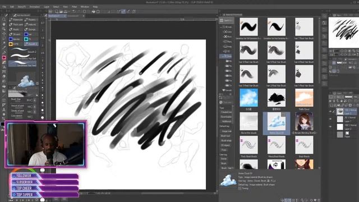Screen dimensions: 359x202
Task: Filter materials by Anime user tag
Action: (x=224, y=159)
